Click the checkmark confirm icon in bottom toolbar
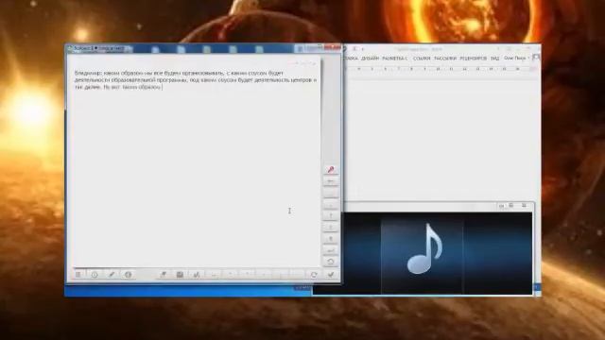Screen dimensions: 605x340 [331, 275]
